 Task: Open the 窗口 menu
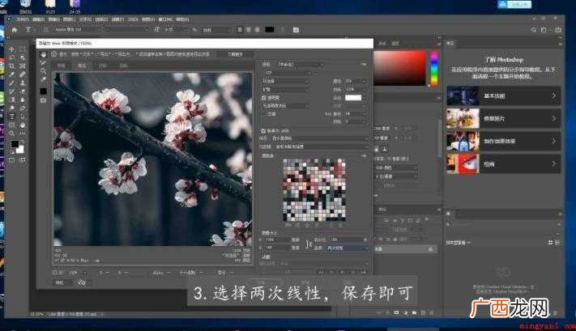165,19
